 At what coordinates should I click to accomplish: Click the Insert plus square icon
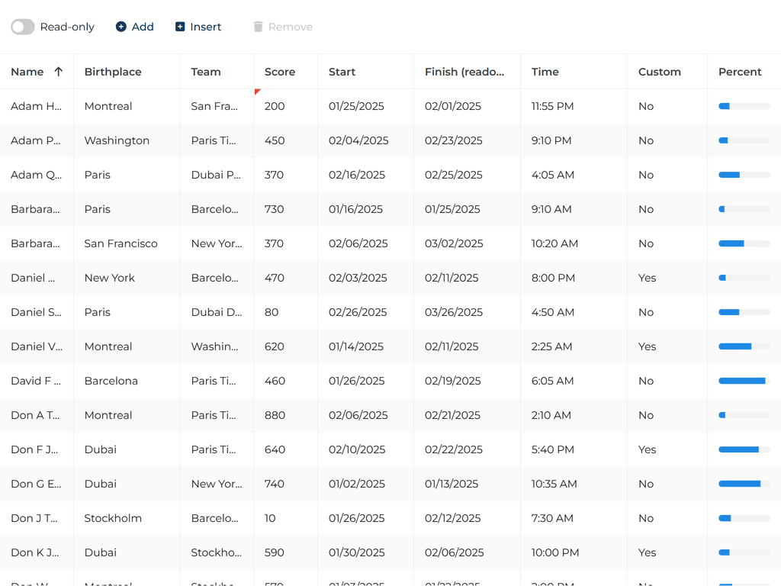pyautogui.click(x=180, y=27)
